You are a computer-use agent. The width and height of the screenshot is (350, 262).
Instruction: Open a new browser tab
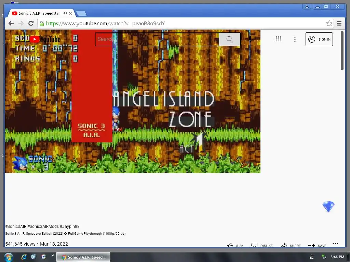coord(81,14)
